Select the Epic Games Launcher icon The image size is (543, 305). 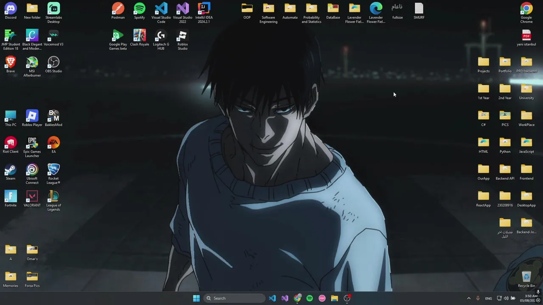(32, 147)
